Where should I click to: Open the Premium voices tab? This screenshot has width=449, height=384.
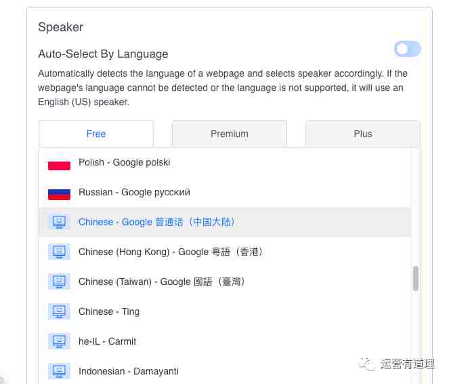(230, 134)
